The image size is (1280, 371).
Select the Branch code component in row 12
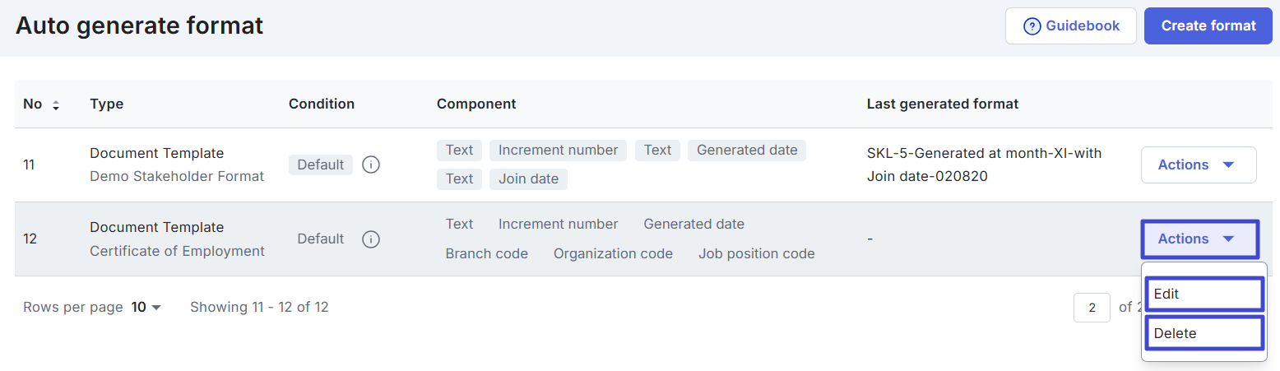coord(486,253)
